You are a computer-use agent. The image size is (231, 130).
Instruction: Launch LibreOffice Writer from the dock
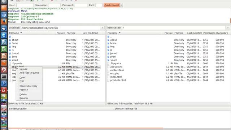pyautogui.click(x=4, y=42)
